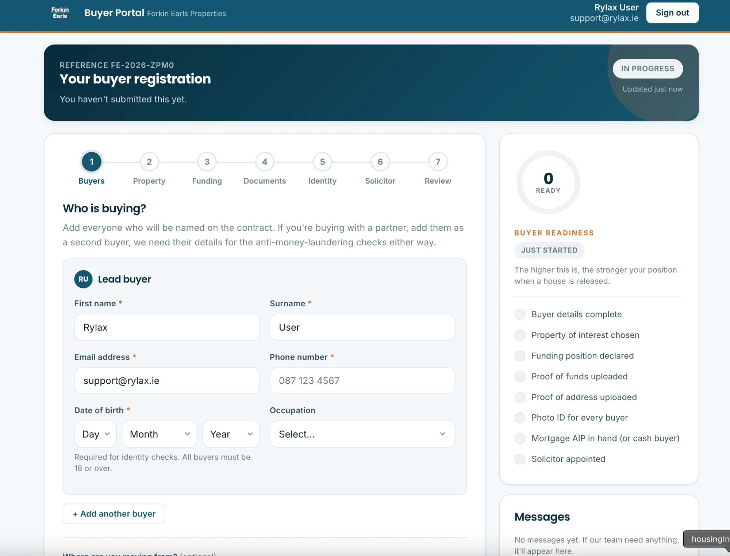Viewport: 730px width, 556px height.
Task: Click the First name field
Action: [x=167, y=327]
